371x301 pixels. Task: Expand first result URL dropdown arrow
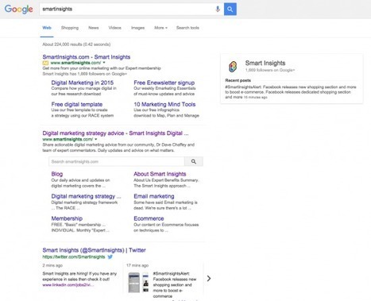[x=104, y=63]
